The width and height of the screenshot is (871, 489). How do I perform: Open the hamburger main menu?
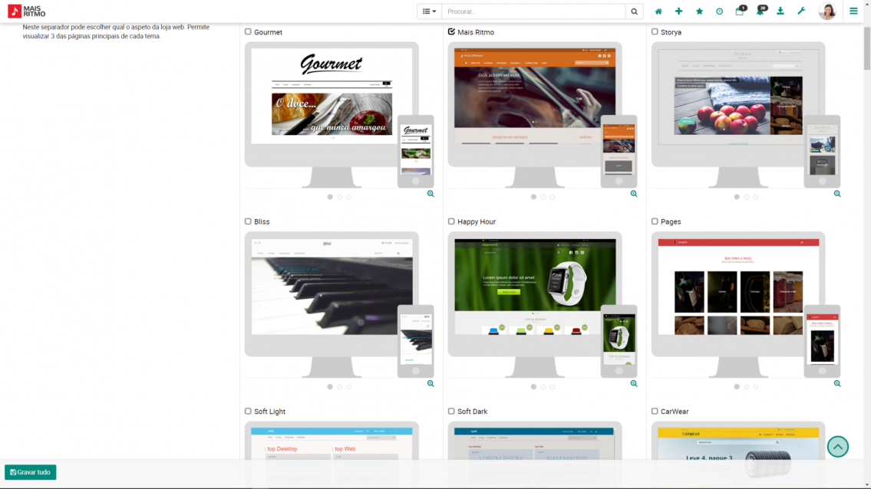point(854,11)
